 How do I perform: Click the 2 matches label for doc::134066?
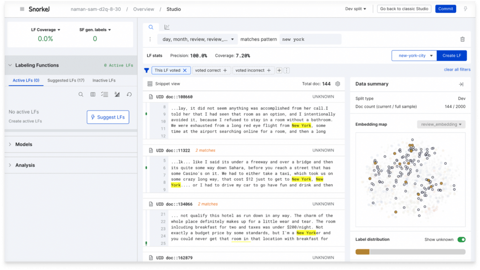coord(208,204)
